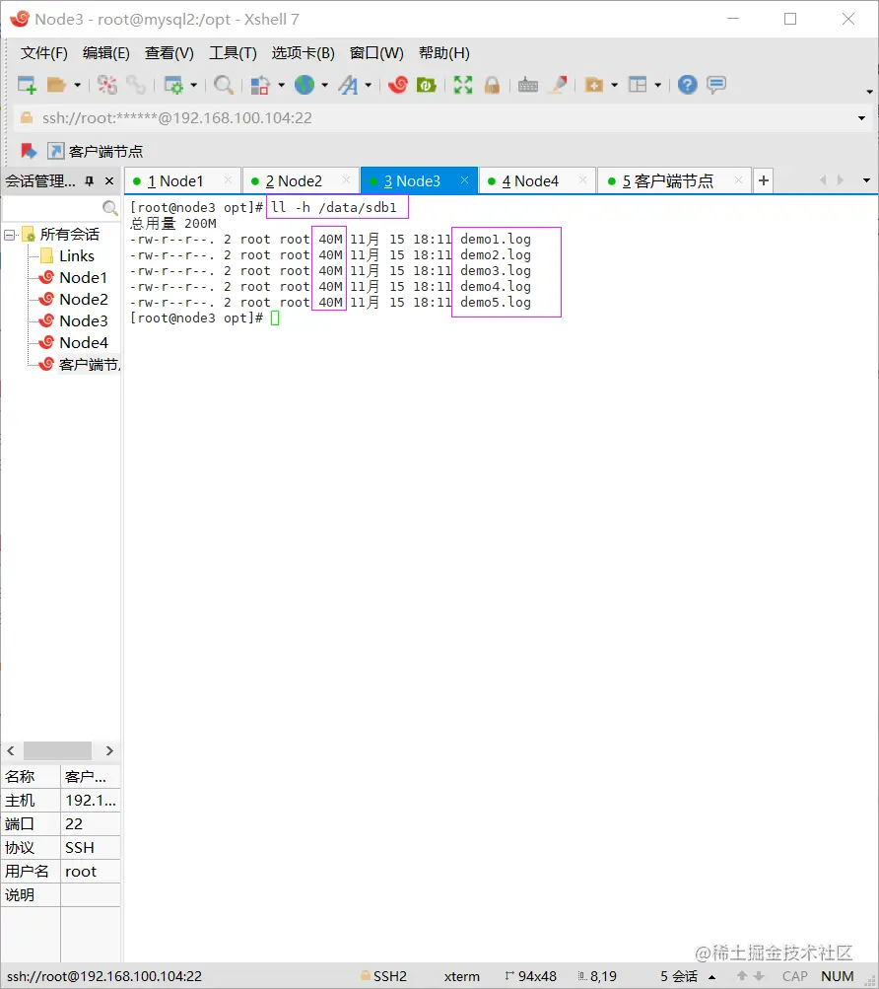
Task: Click the 5 会话 status bar arrow
Action: [x=711, y=976]
